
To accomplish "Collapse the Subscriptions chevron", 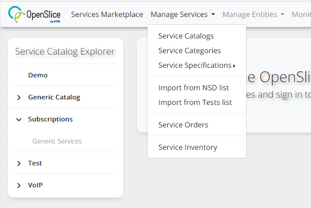I will pos(19,120).
